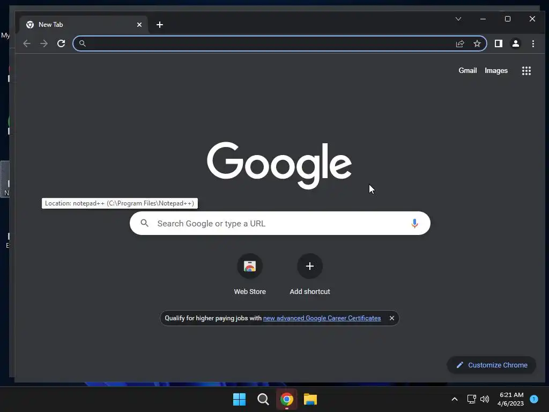Open Windows taskbar search

point(263,399)
